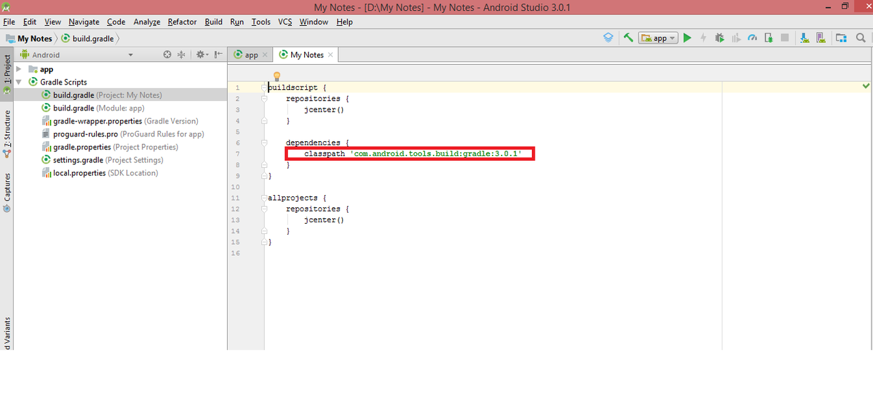873x405 pixels.
Task: Open the Help menu
Action: click(x=344, y=22)
